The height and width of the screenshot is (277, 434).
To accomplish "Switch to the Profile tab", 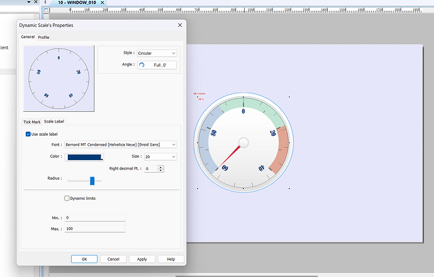I will coord(43,37).
